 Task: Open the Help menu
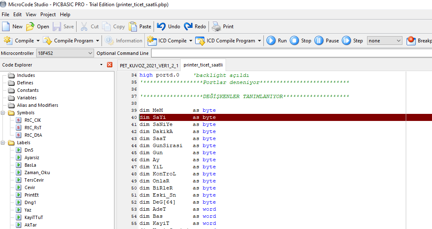point(65,15)
